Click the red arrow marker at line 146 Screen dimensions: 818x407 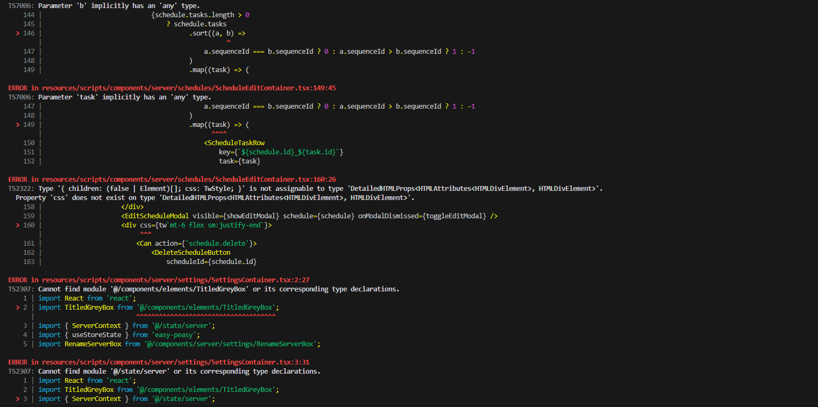click(18, 33)
